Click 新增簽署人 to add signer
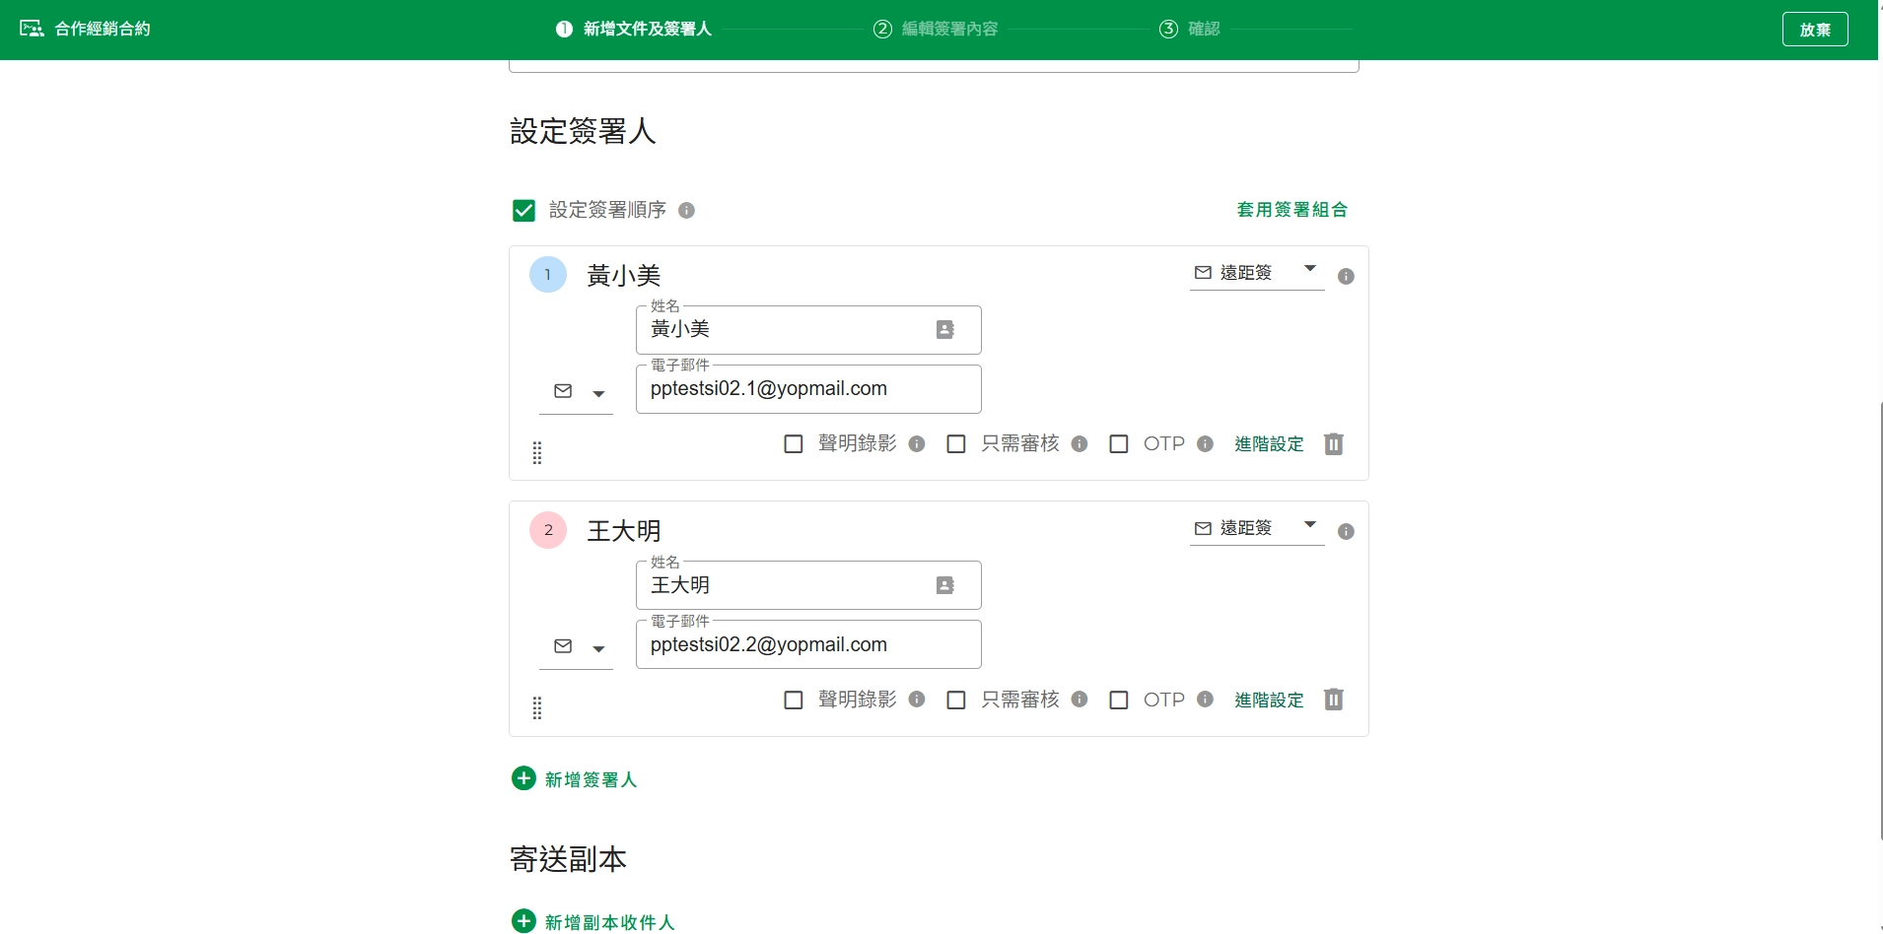This screenshot has height=934, width=1883. [575, 779]
